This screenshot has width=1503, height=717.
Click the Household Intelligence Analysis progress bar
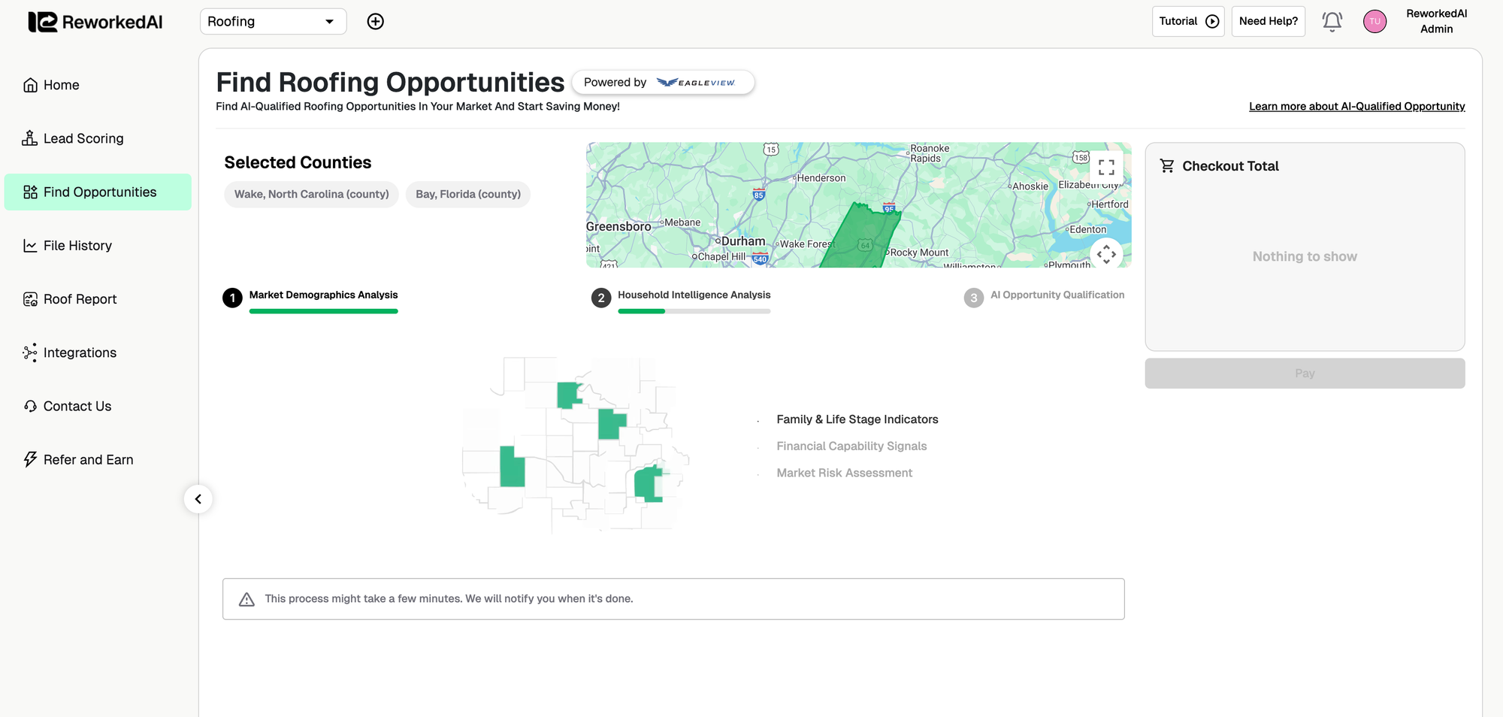(x=694, y=311)
